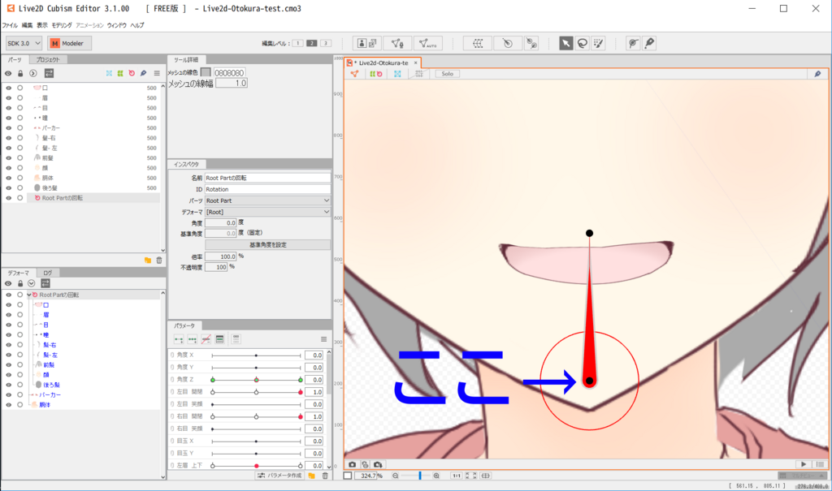Hide Root Partの回転 in deformer panel
The image size is (832, 491).
(x=8, y=295)
